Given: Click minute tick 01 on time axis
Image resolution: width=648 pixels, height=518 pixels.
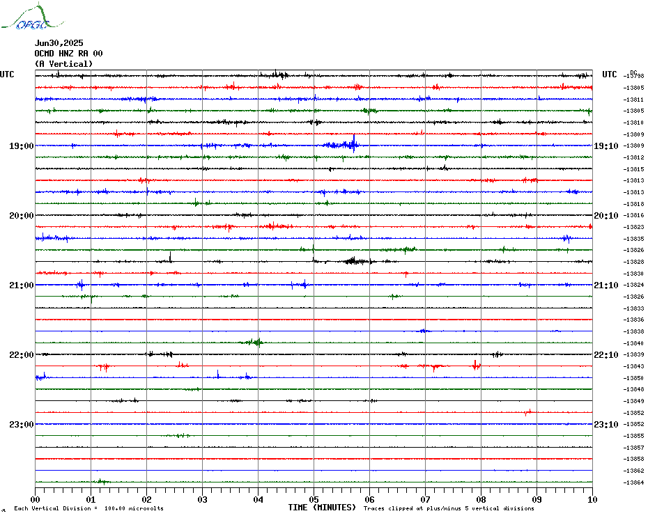Looking at the screenshot, I should [x=91, y=499].
